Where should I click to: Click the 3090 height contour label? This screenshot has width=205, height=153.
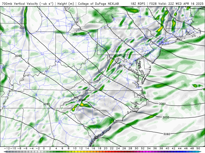[x=46, y=104]
